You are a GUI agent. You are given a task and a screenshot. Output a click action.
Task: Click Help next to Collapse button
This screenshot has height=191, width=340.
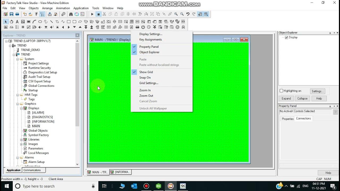319,98
